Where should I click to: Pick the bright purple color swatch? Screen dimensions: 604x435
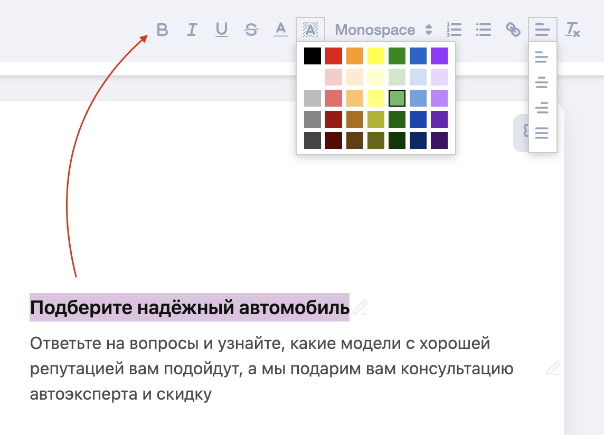point(439,56)
